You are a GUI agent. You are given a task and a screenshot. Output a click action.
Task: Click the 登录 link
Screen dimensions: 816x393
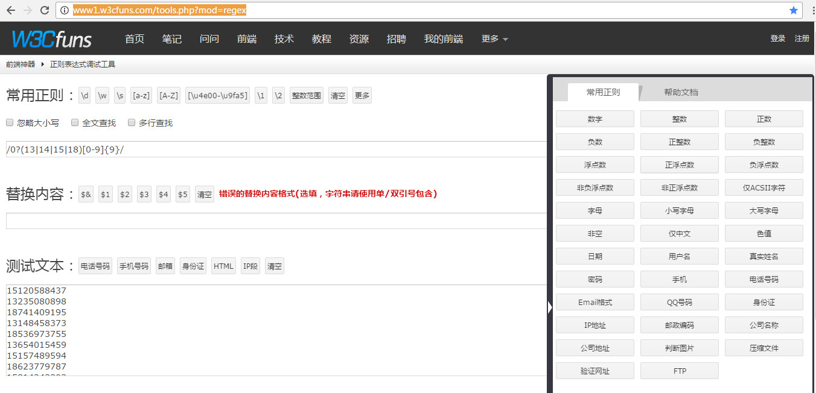click(x=777, y=39)
